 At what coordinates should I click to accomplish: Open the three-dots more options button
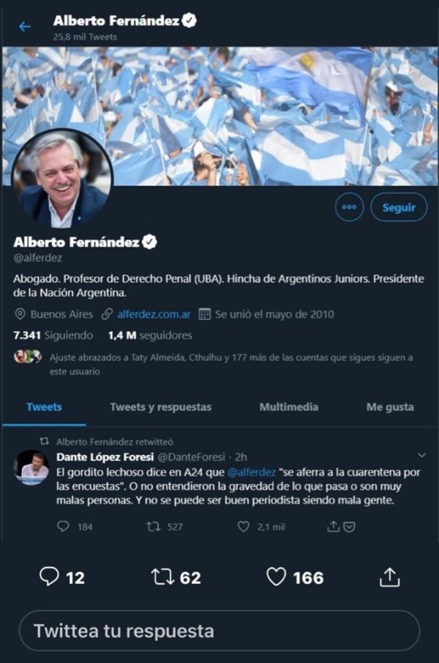(x=349, y=207)
